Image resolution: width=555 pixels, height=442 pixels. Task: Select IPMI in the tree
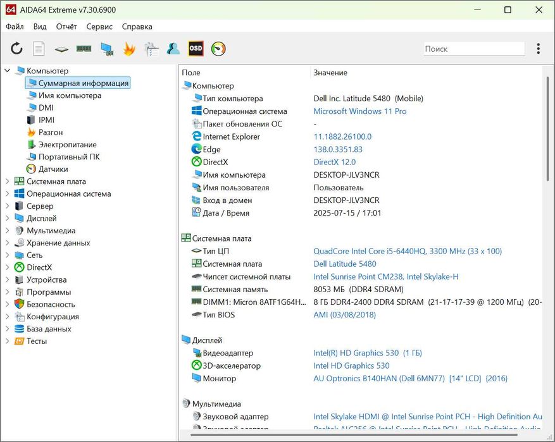point(46,120)
